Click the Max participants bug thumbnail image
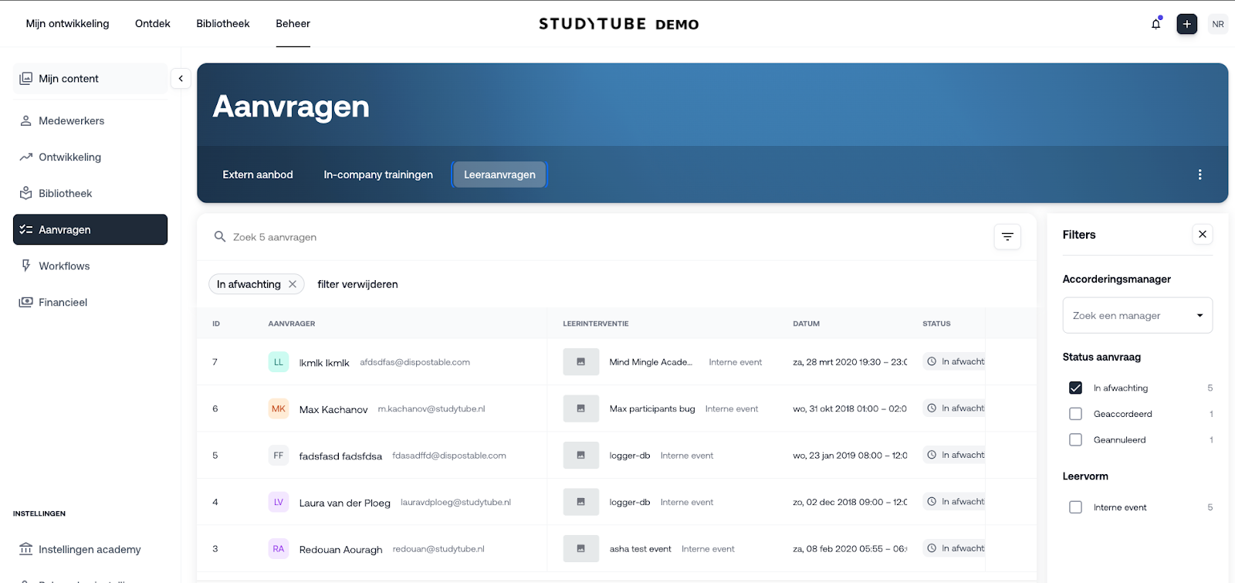The width and height of the screenshot is (1235, 583). point(581,408)
